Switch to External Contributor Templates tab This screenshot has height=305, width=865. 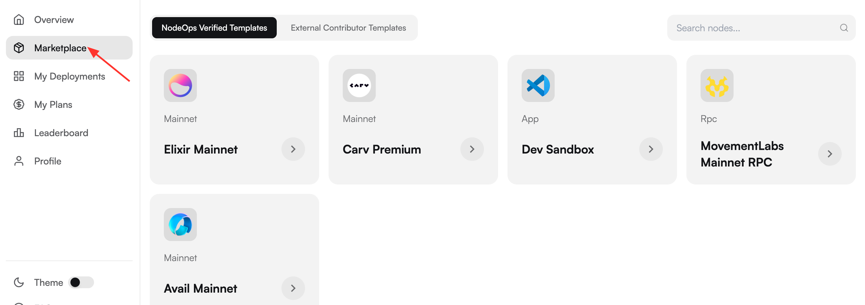pos(348,28)
